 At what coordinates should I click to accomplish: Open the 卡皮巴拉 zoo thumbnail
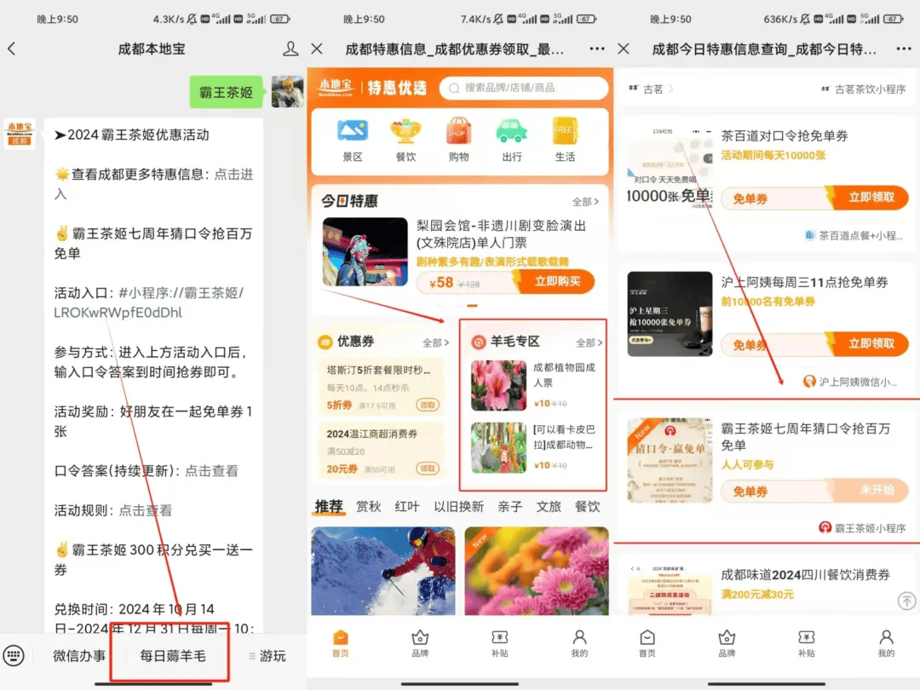click(498, 448)
